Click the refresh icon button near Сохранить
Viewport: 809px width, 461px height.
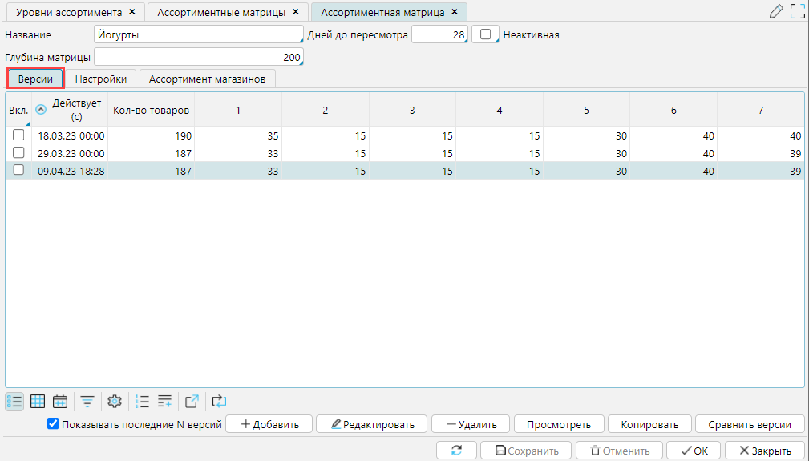point(456,451)
